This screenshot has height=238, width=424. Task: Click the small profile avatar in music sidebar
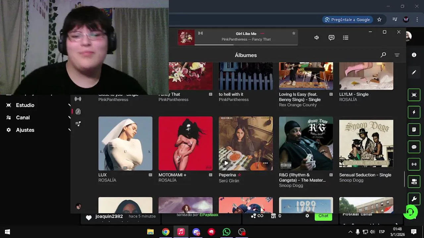79,206
